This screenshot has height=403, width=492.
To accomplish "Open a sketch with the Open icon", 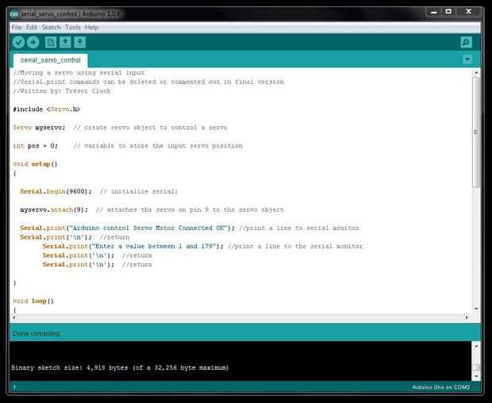I will (x=65, y=42).
